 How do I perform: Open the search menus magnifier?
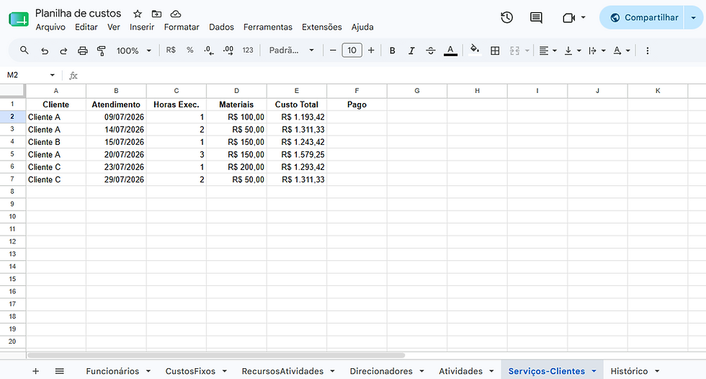24,50
